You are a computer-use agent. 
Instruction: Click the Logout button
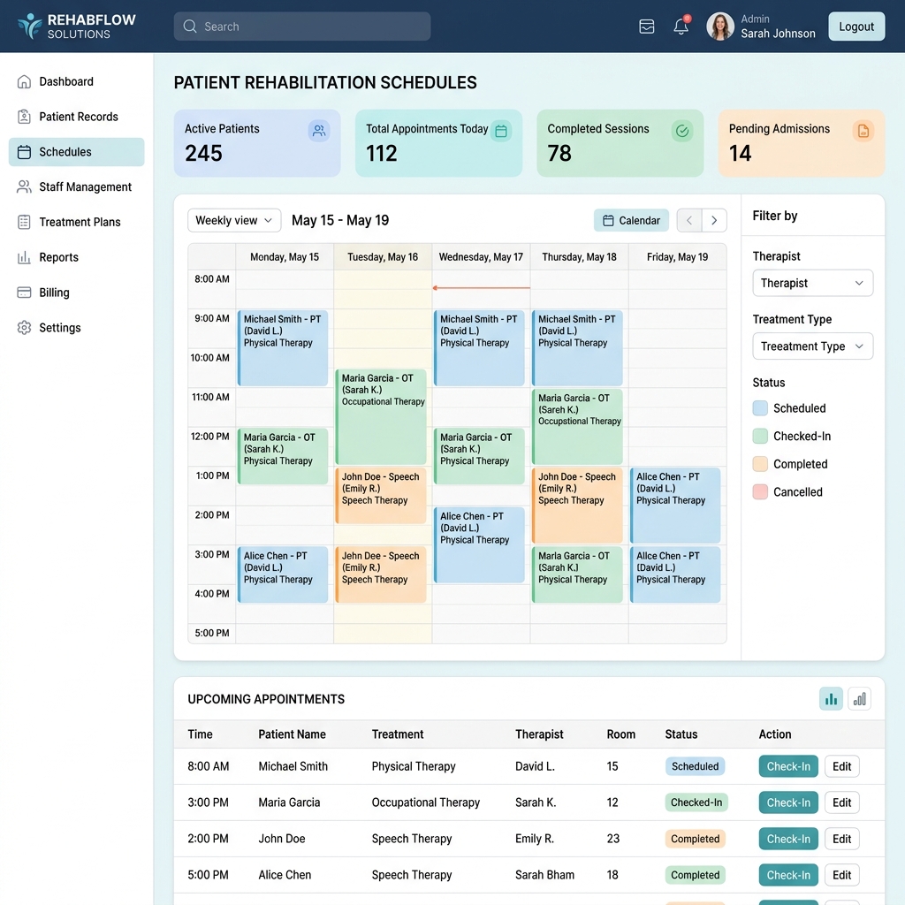[856, 27]
